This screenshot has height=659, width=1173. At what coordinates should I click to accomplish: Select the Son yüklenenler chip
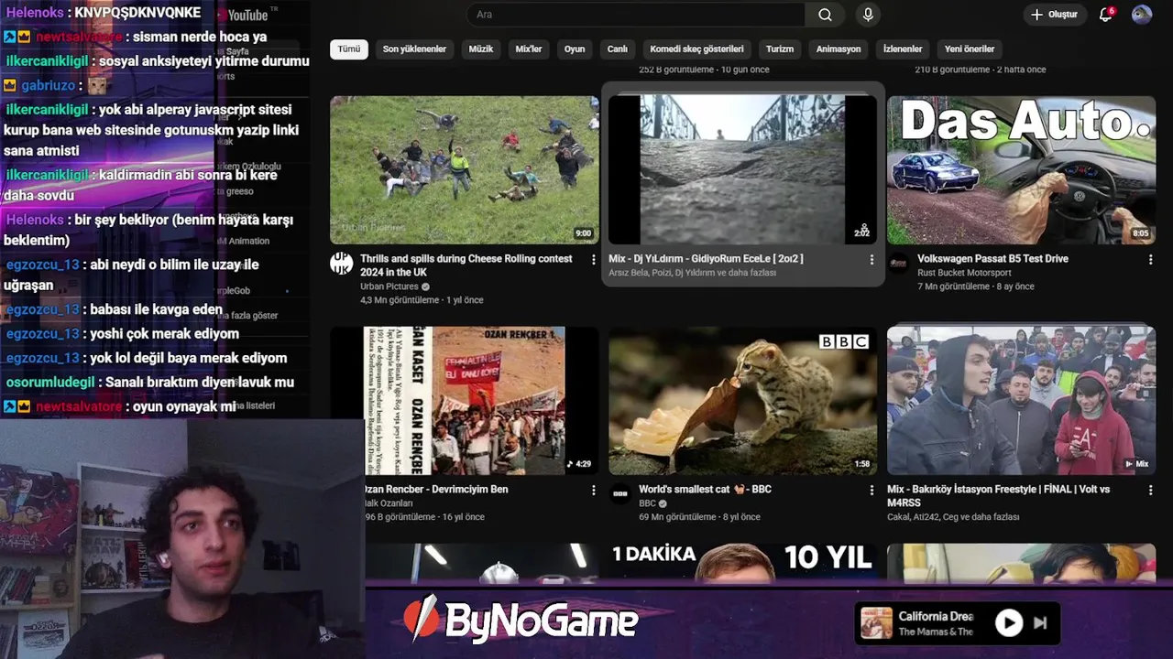coord(414,49)
